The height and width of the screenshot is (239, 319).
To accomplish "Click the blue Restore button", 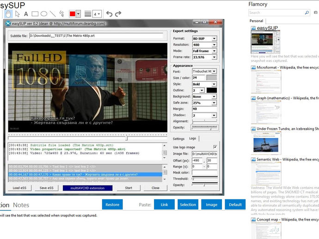I will click(112, 204).
